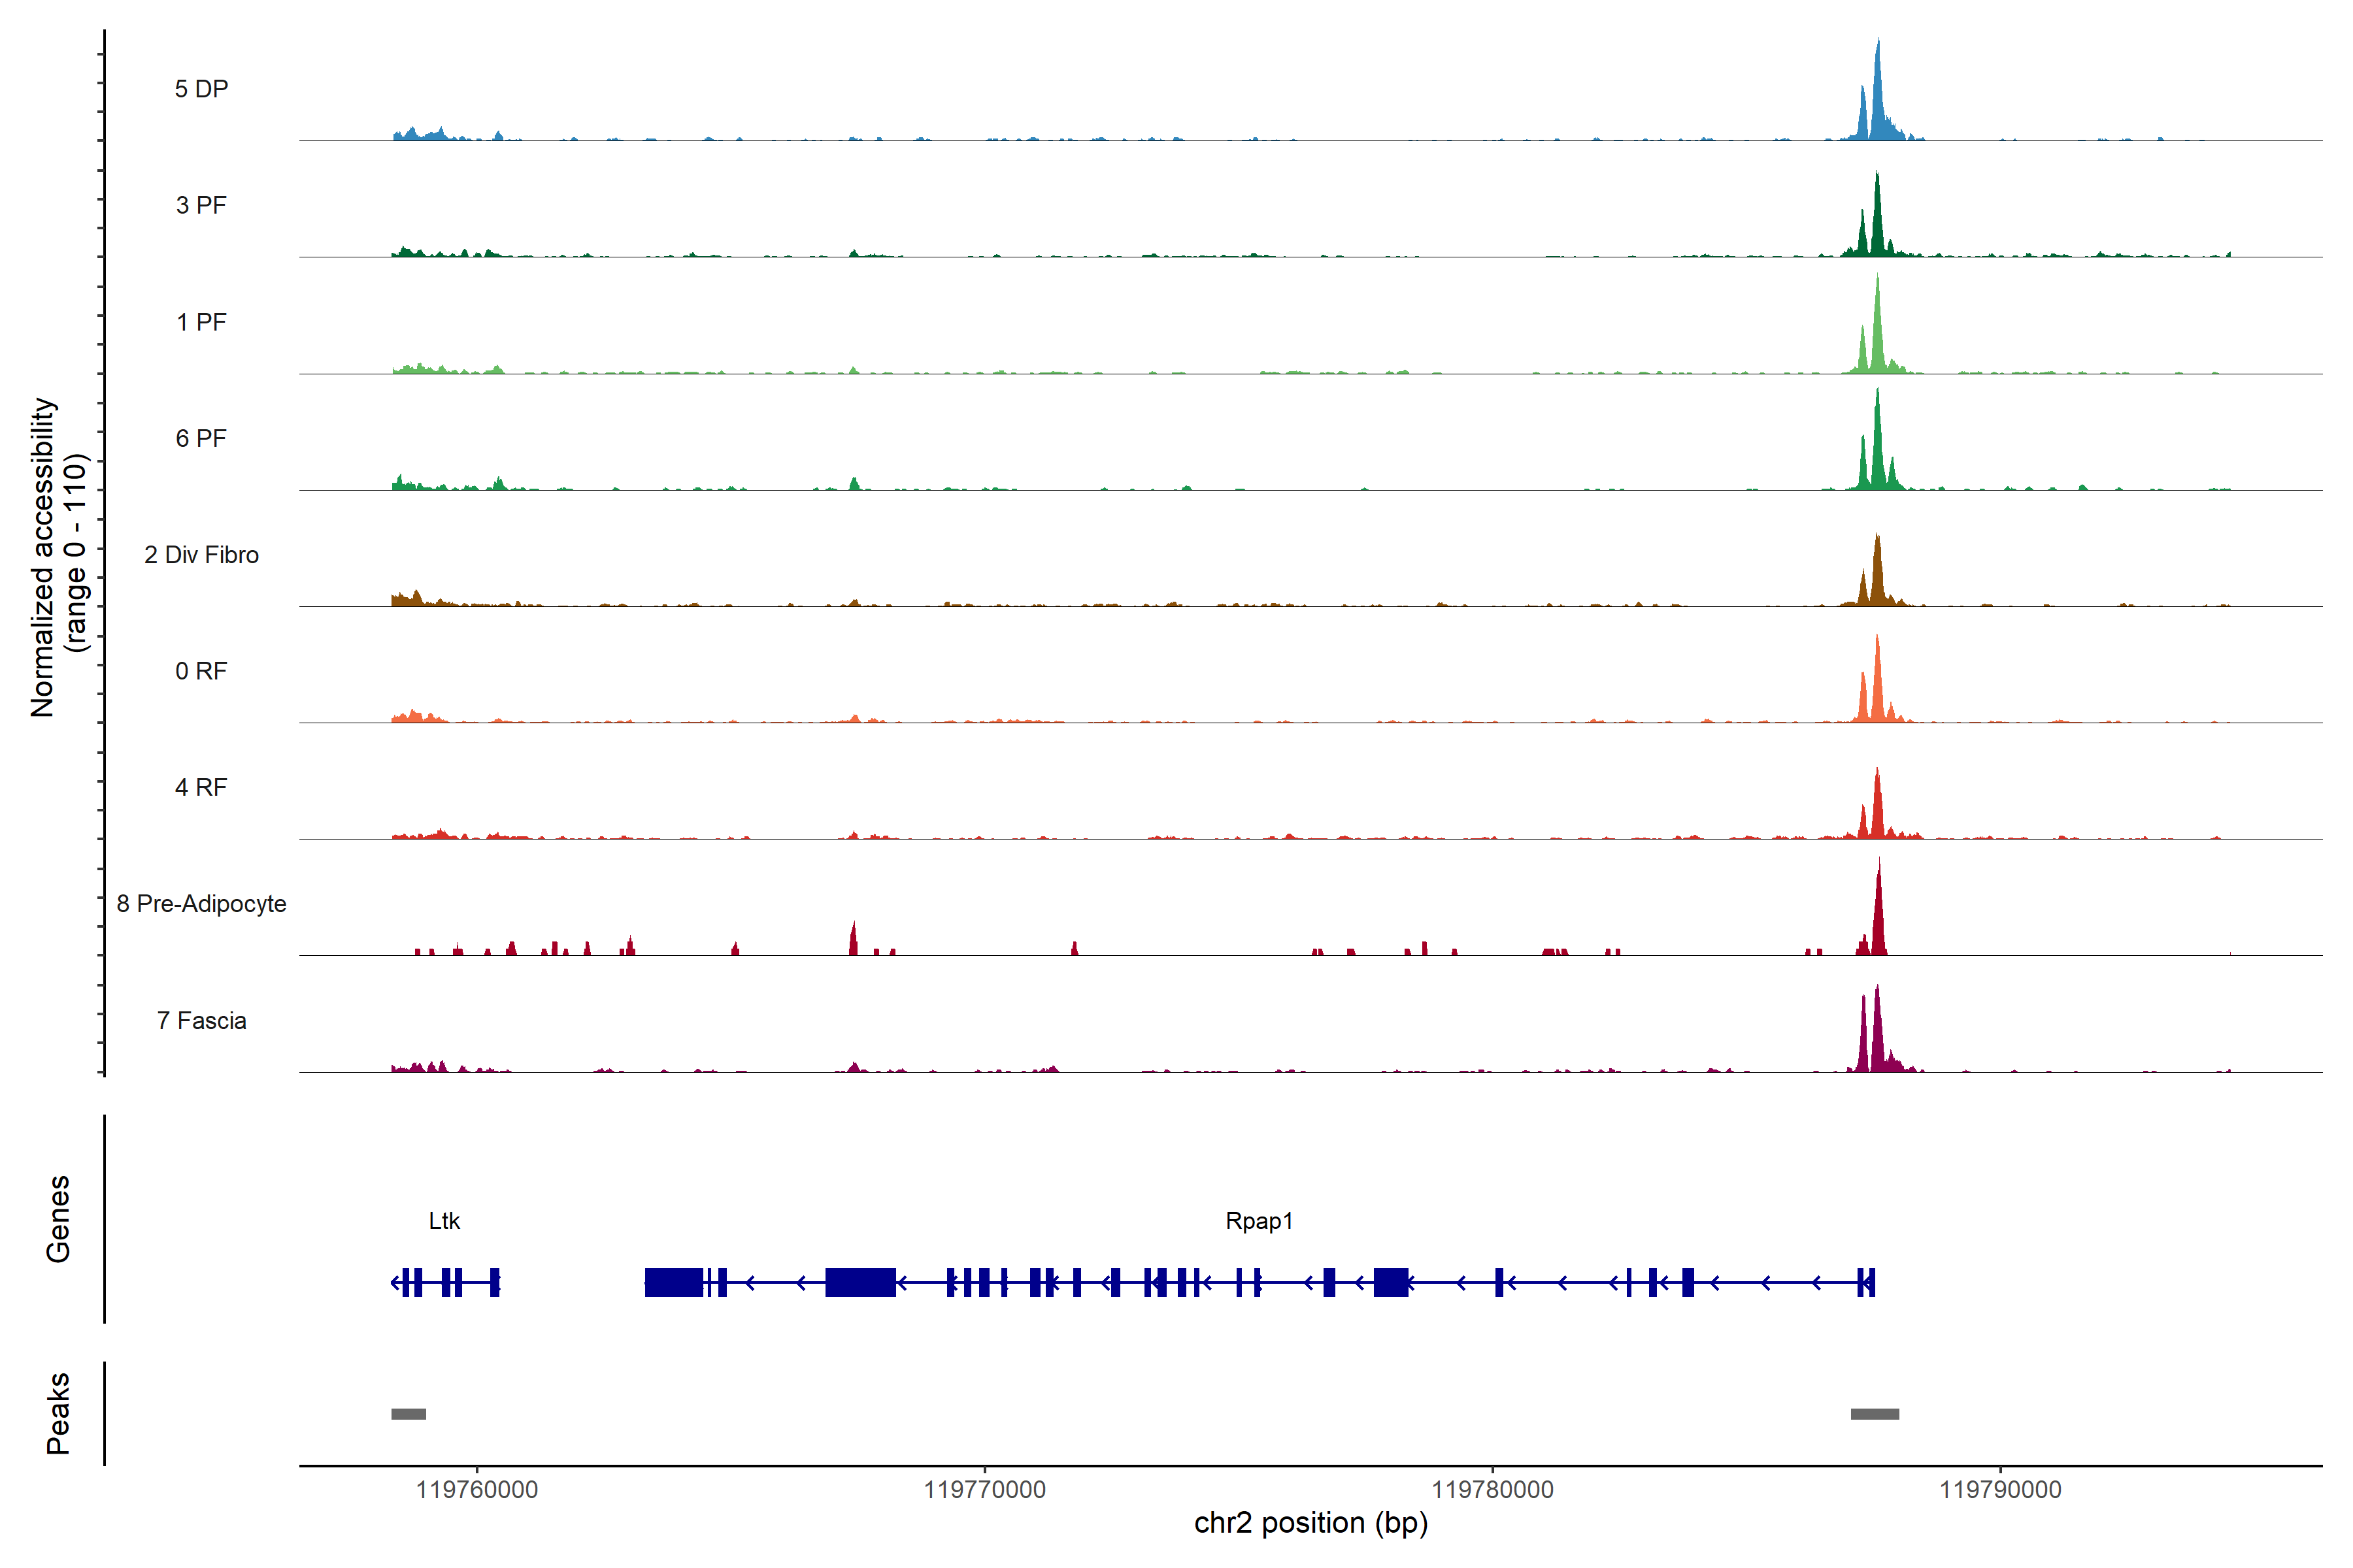Click the Genes panel label
This screenshot has width=2353, height=1568.
[x=58, y=1219]
